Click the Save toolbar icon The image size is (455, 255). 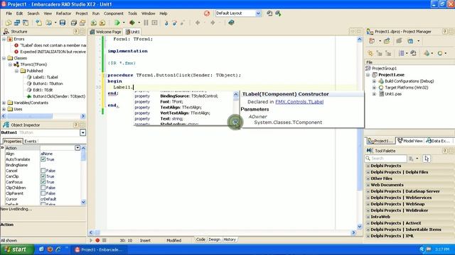pyautogui.click(x=63, y=23)
